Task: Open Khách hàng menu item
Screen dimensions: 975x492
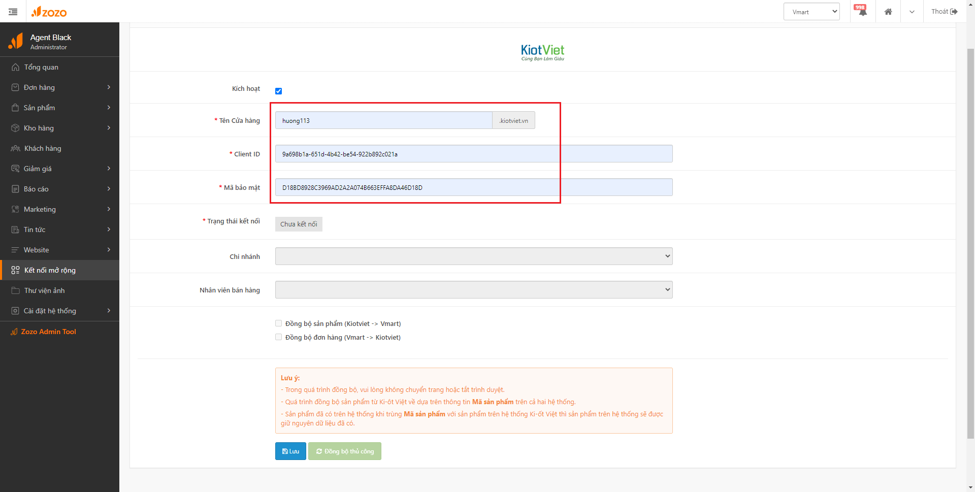Action: [59, 148]
